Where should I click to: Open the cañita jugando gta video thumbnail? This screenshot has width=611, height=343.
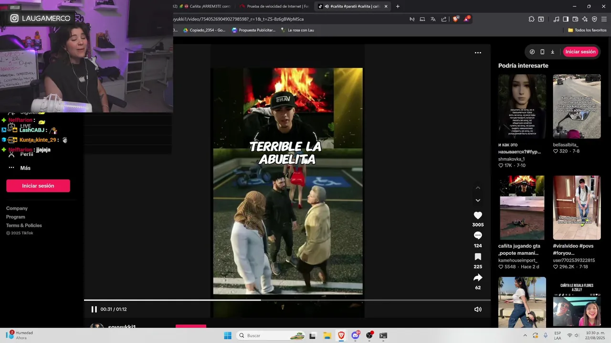[522, 208]
